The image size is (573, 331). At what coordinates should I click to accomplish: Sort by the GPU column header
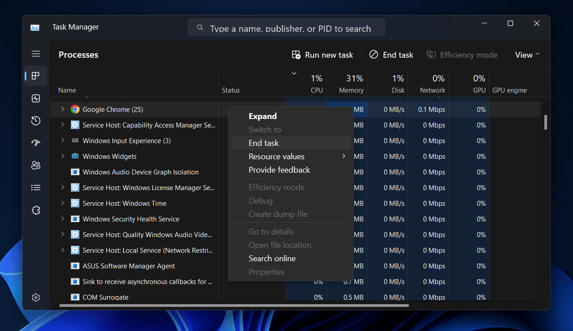point(469,83)
